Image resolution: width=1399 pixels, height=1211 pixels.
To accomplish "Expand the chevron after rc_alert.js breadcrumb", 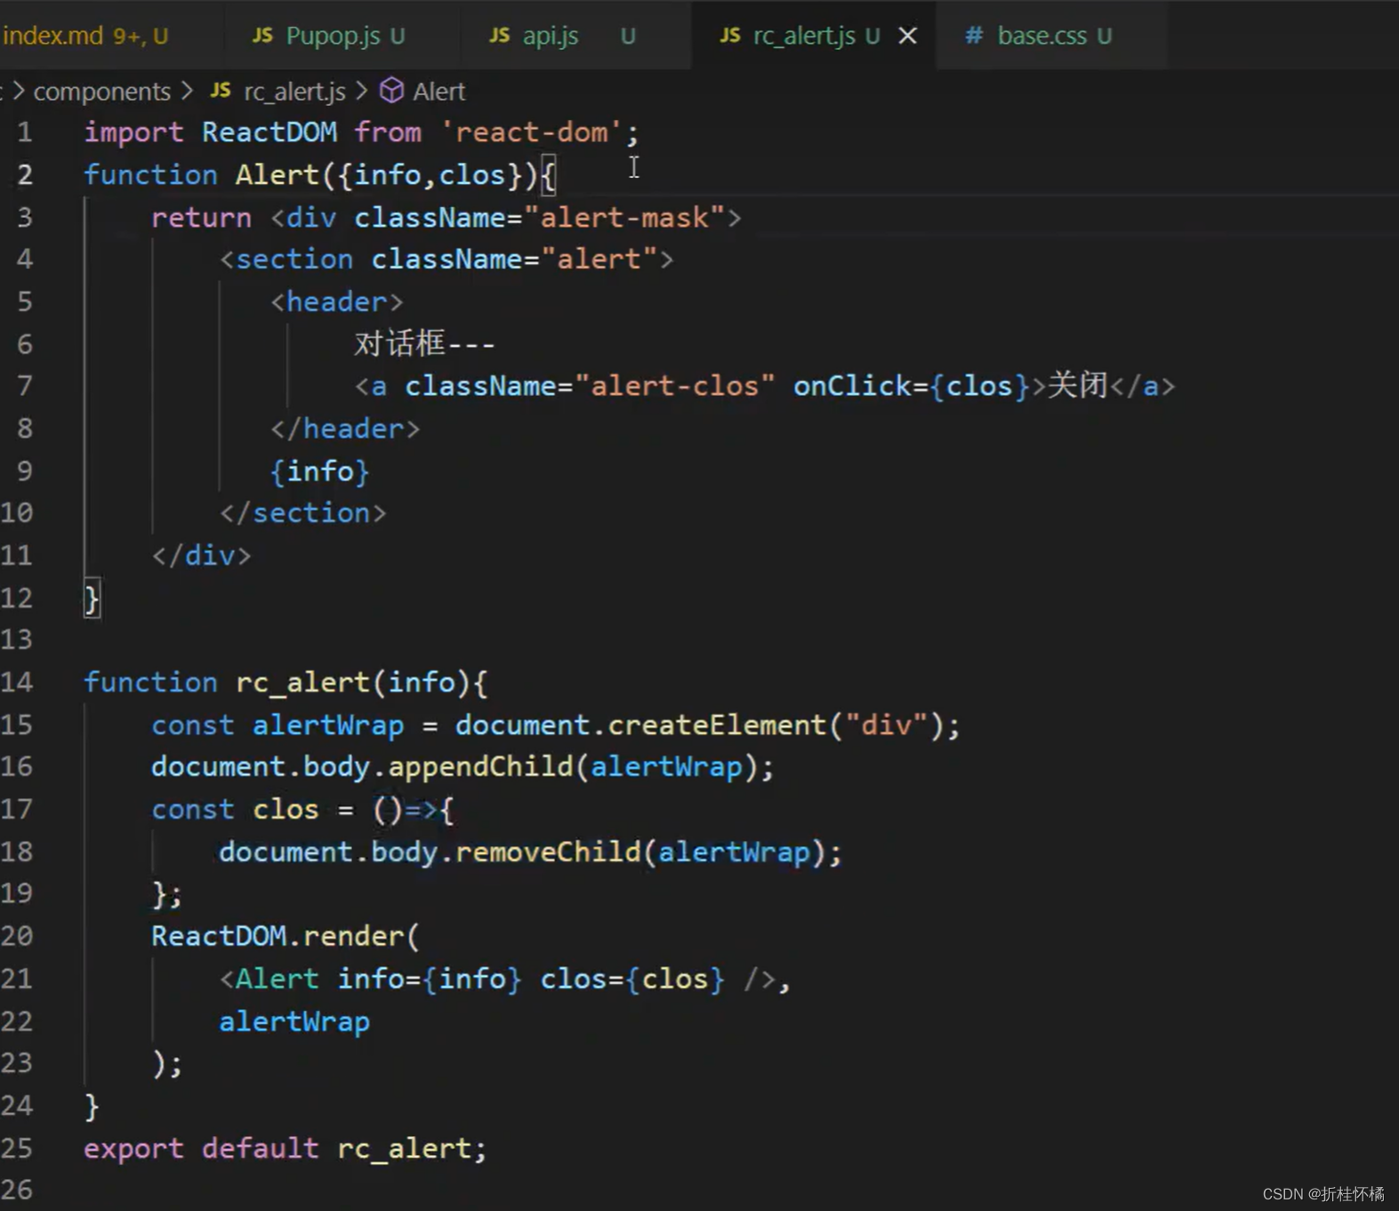I will click(x=361, y=91).
